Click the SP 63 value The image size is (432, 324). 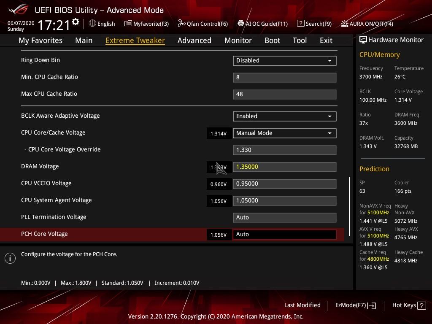362,191
